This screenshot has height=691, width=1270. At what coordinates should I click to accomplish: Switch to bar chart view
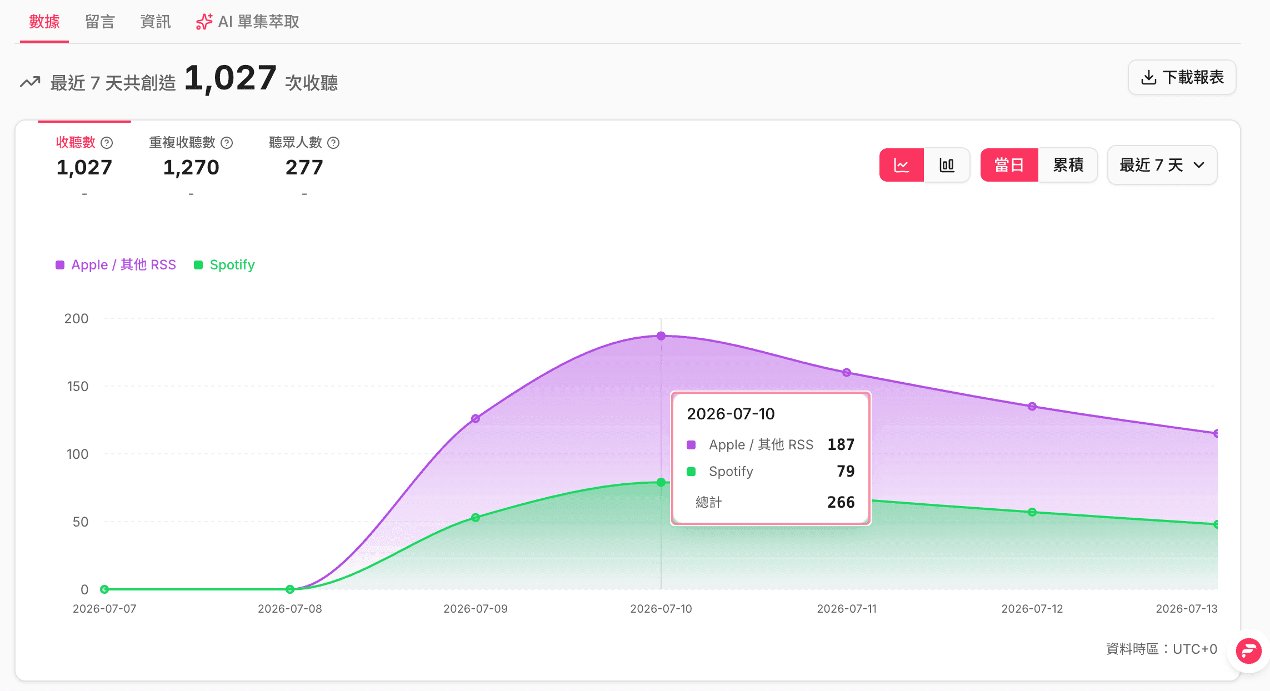(947, 165)
